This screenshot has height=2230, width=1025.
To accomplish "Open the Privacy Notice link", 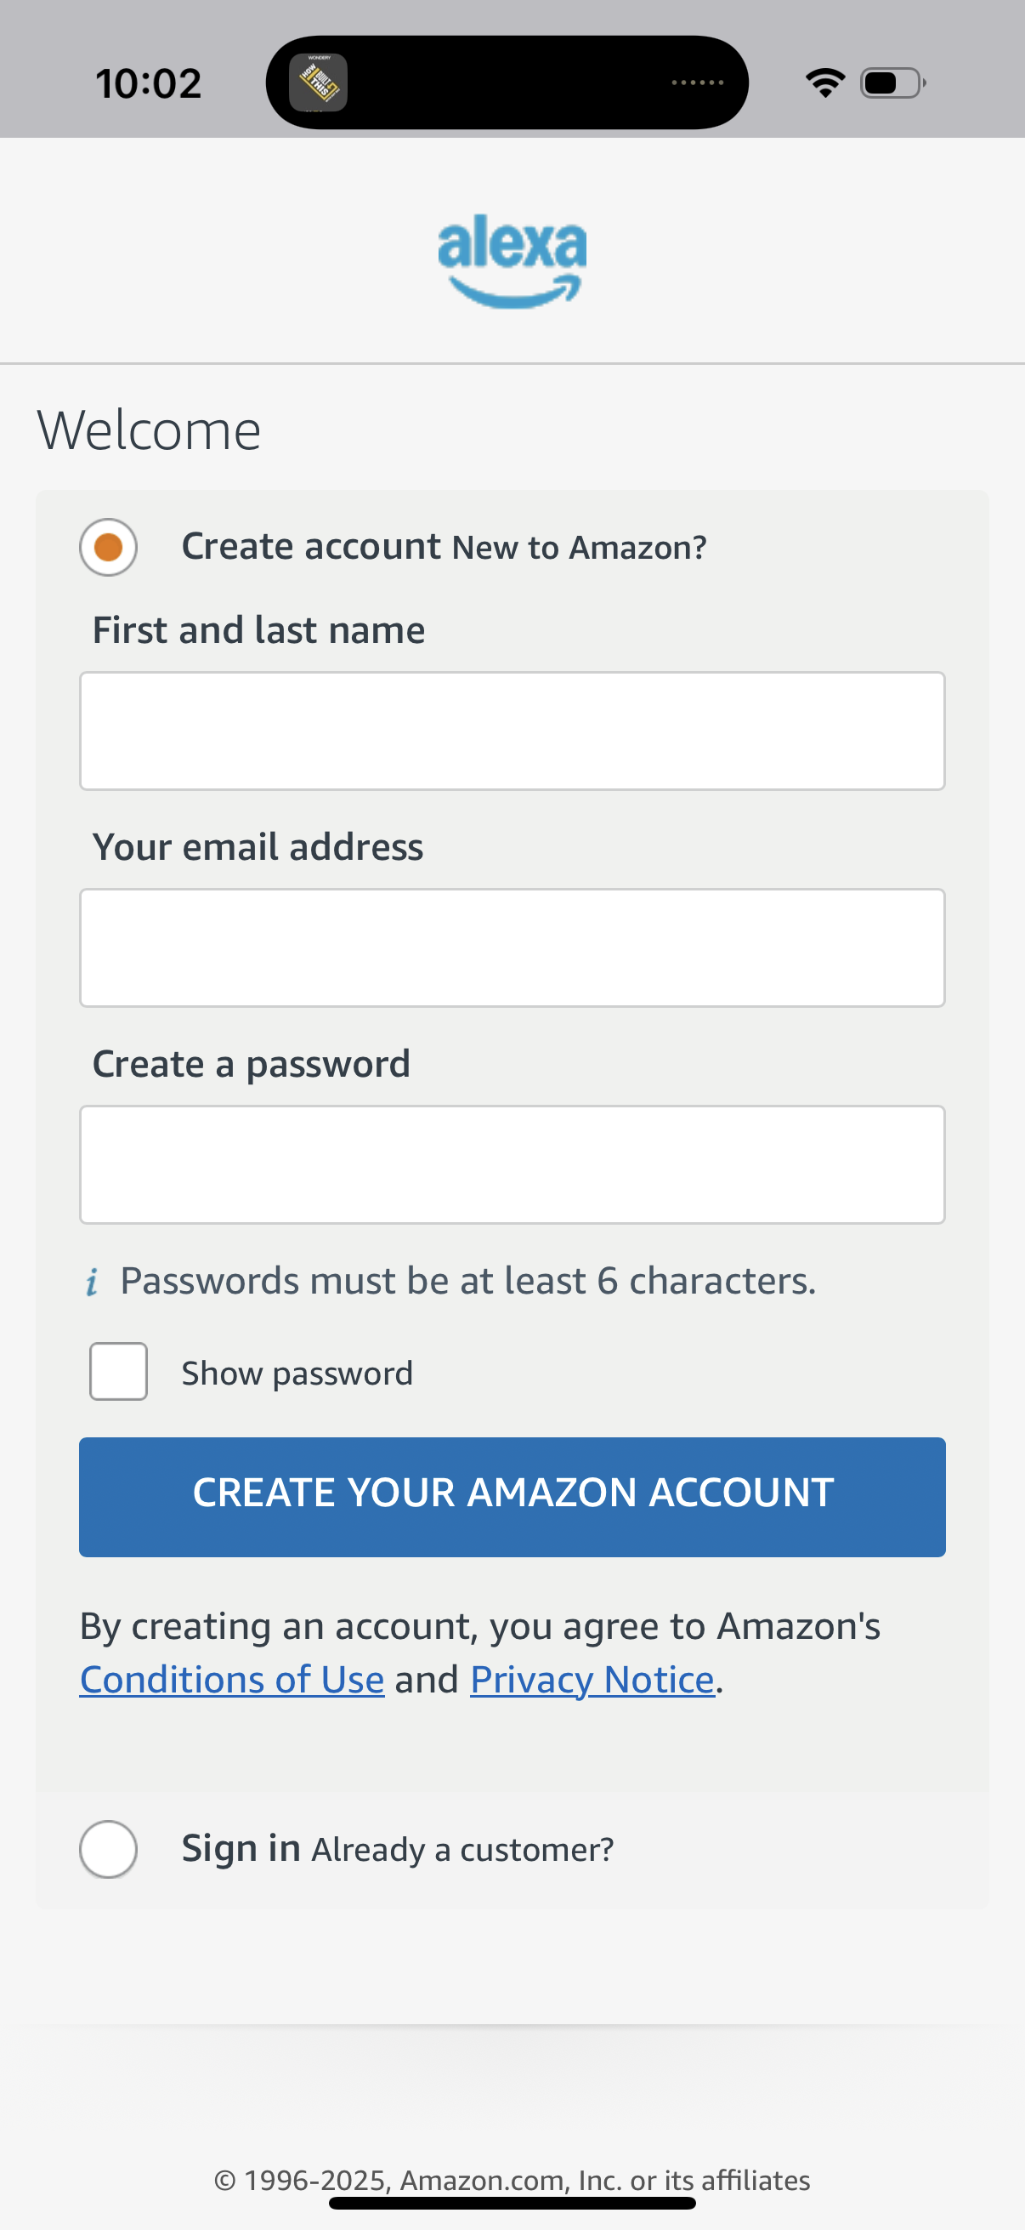I will (x=592, y=1678).
